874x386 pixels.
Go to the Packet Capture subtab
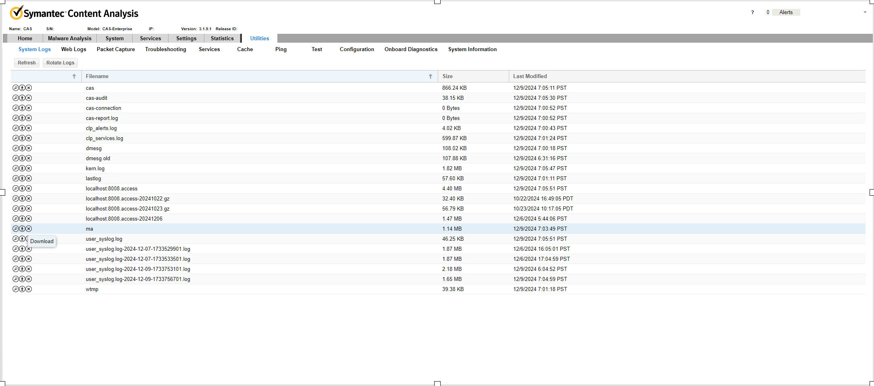pos(116,49)
